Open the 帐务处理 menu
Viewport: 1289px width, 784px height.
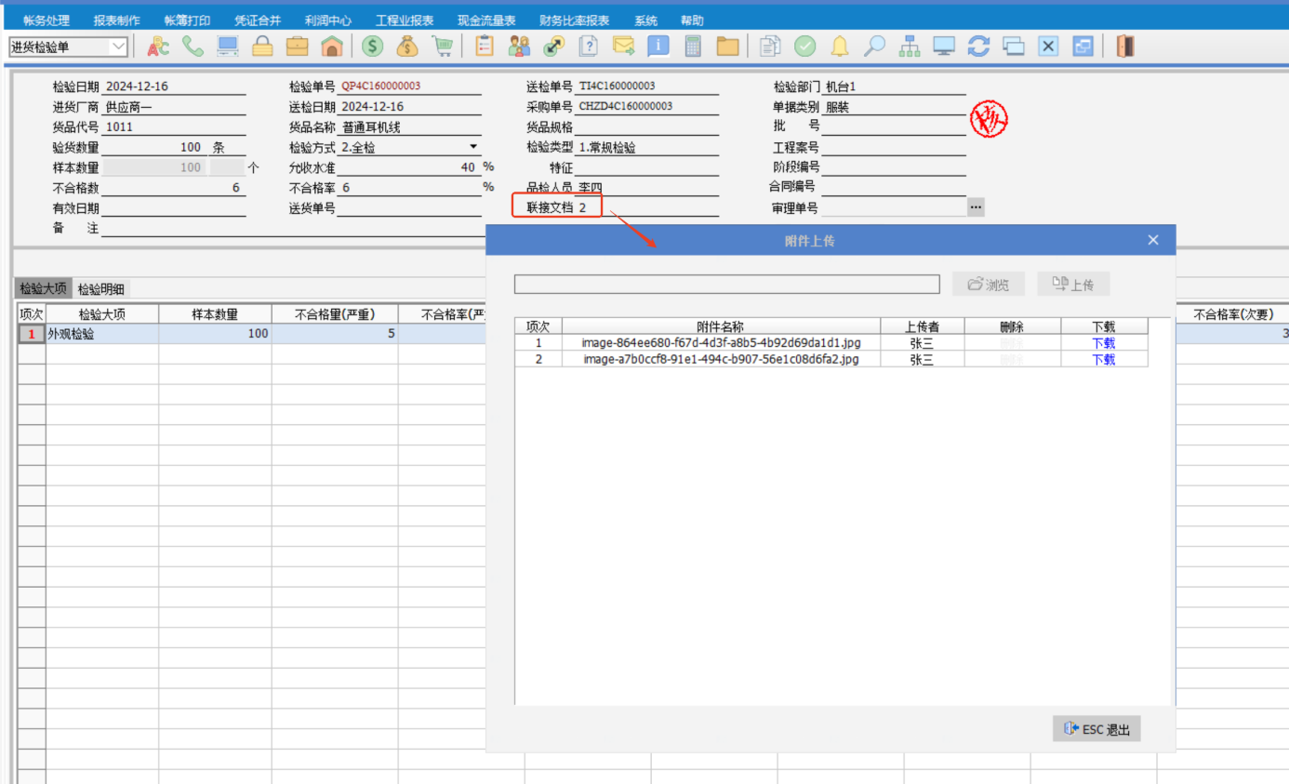(x=47, y=20)
